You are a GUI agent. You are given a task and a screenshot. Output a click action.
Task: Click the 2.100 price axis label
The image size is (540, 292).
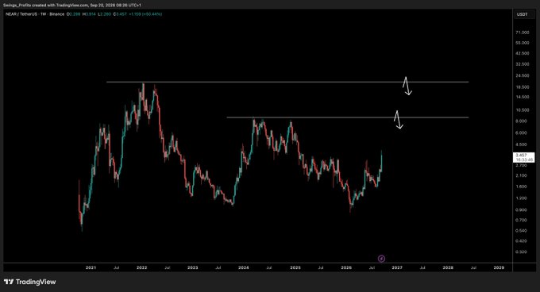(522, 175)
